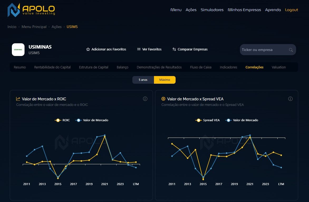Toggle Spread VEA series in right chart legend
The image size is (309, 202).
tap(207, 120)
